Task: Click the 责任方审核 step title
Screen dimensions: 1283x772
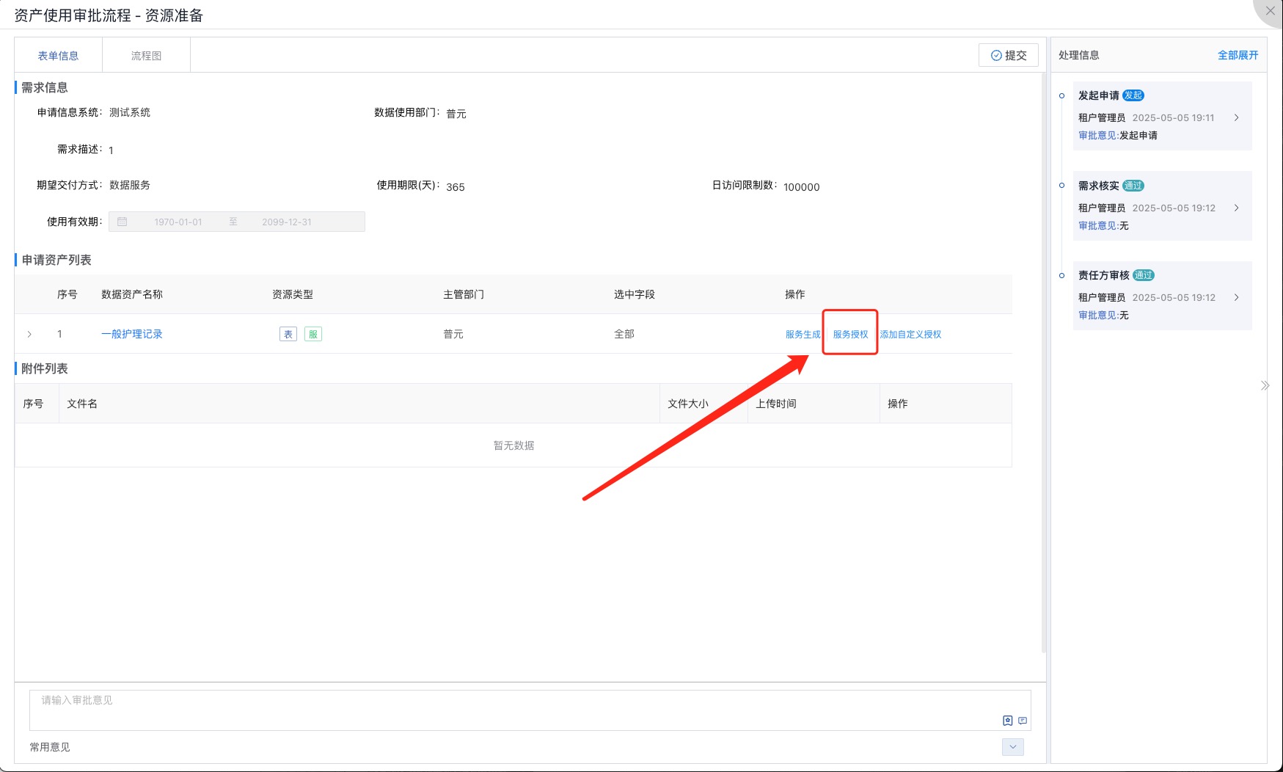Action: (1104, 275)
